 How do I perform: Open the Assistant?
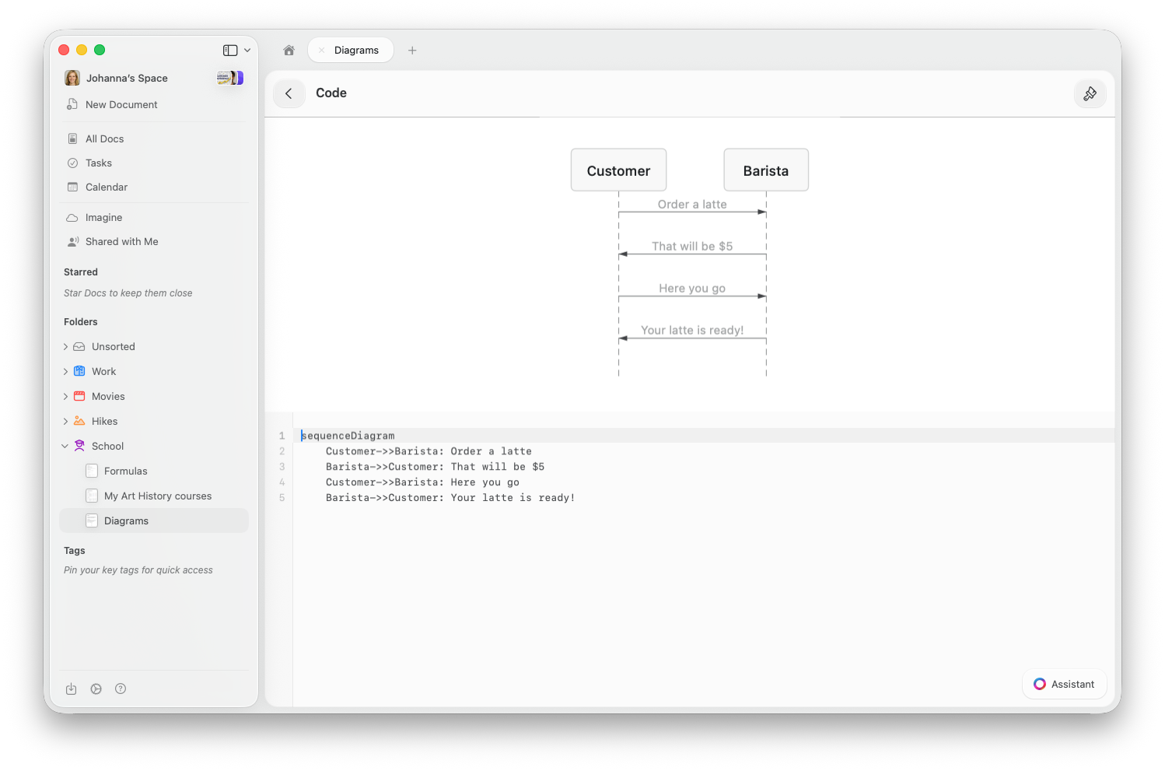[x=1064, y=684]
